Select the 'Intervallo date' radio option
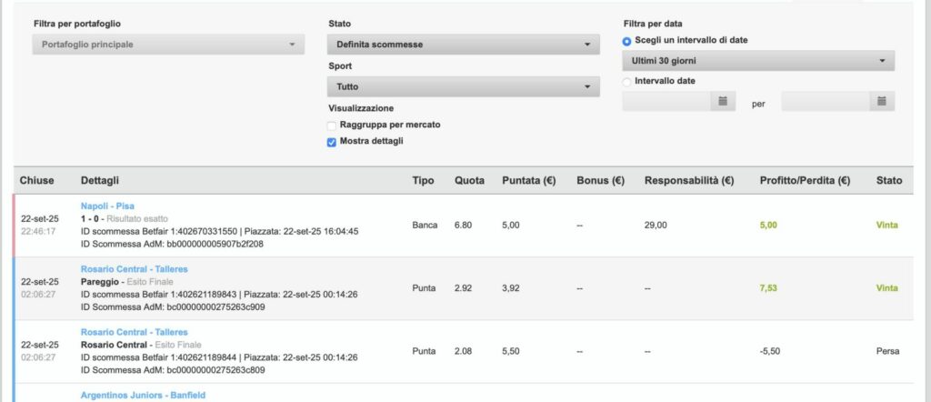Screen dimensions: 931x402 627,82
